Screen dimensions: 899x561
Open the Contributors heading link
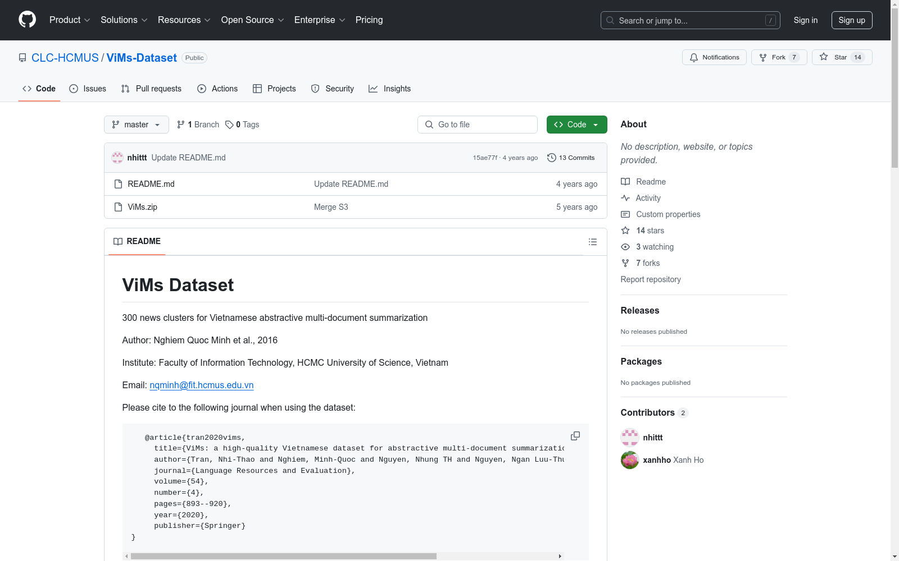[655, 412]
